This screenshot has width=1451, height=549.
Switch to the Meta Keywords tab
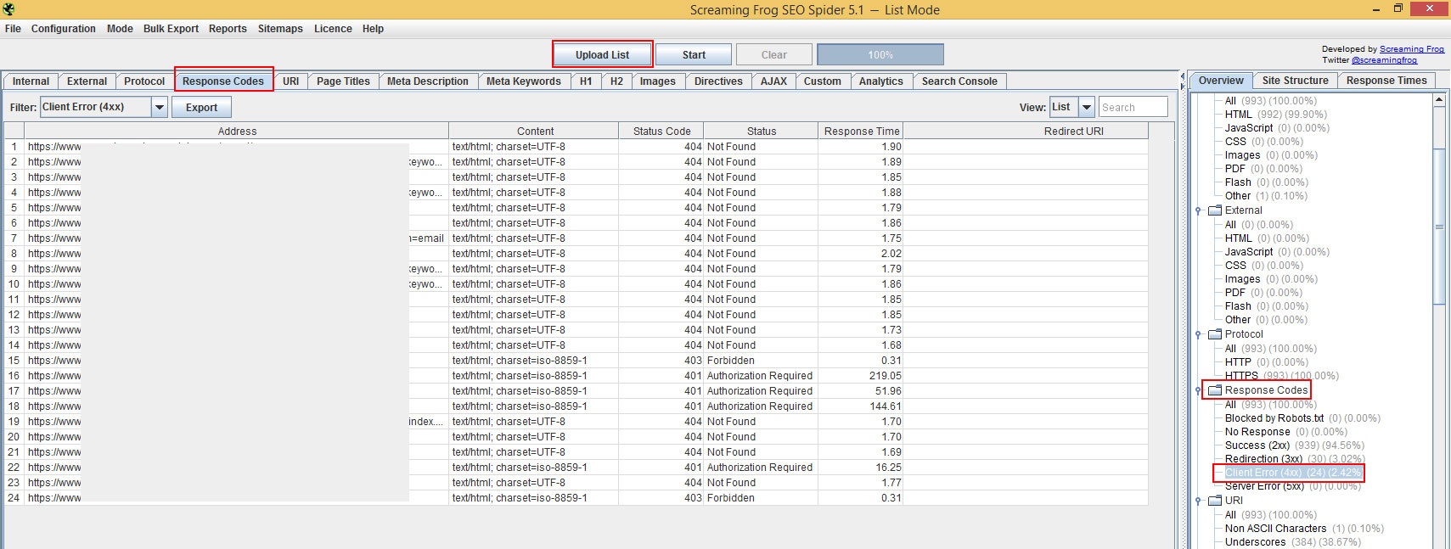523,81
